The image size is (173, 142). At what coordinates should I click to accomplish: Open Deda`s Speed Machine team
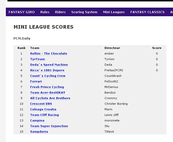coord(49,65)
